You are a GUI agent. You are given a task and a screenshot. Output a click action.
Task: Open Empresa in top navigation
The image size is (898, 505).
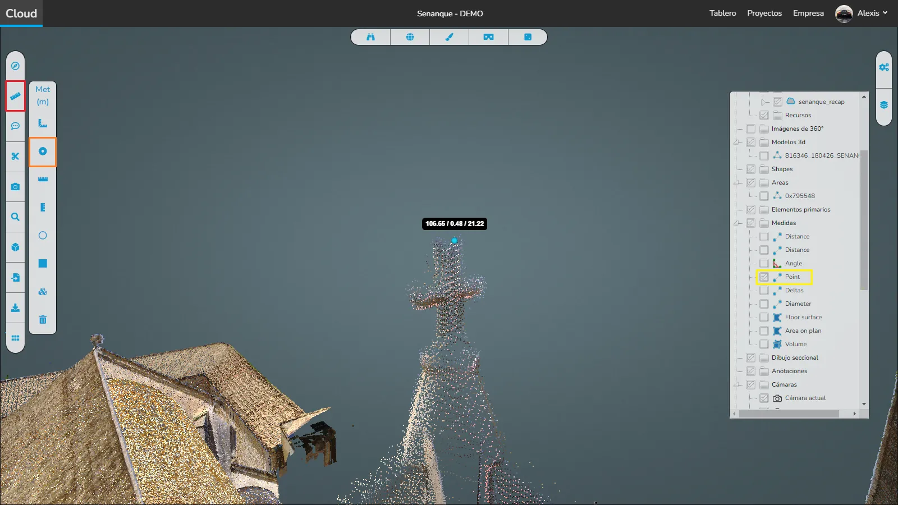[x=808, y=13]
